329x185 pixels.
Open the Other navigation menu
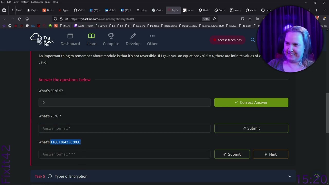coord(152,40)
